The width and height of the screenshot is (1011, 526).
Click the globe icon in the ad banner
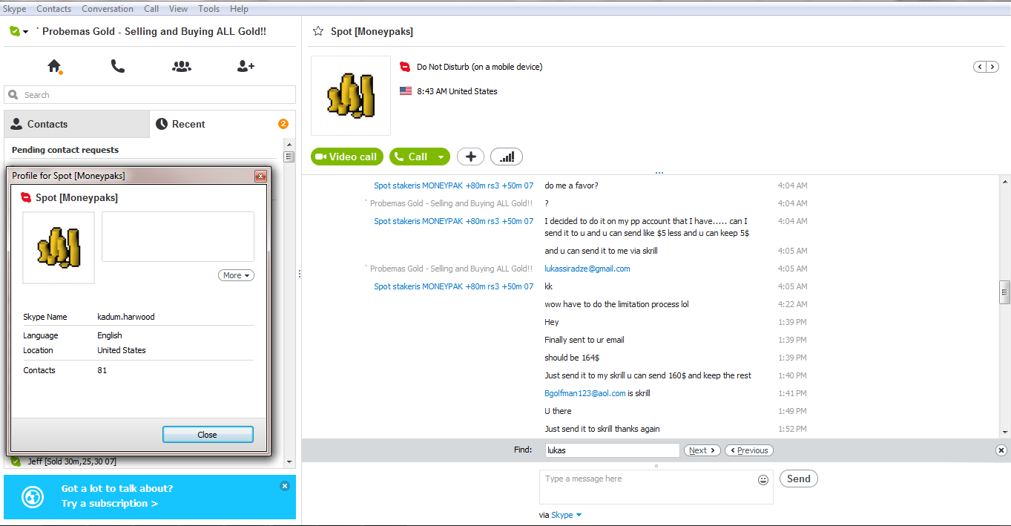coord(33,496)
